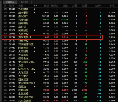Click the marker icon next to 中国集成控股
This screenshot has height=102, width=118.
(x=35, y=83)
